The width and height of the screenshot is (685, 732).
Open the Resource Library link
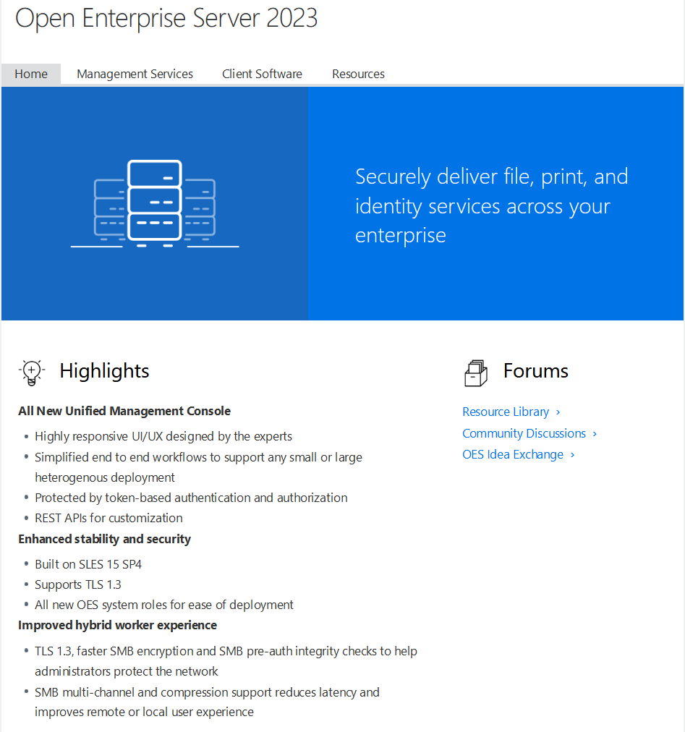(x=506, y=412)
